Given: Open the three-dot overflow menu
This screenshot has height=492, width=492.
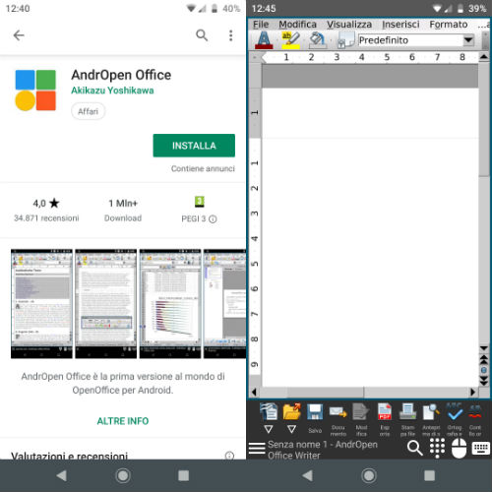Looking at the screenshot, I should (231, 35).
